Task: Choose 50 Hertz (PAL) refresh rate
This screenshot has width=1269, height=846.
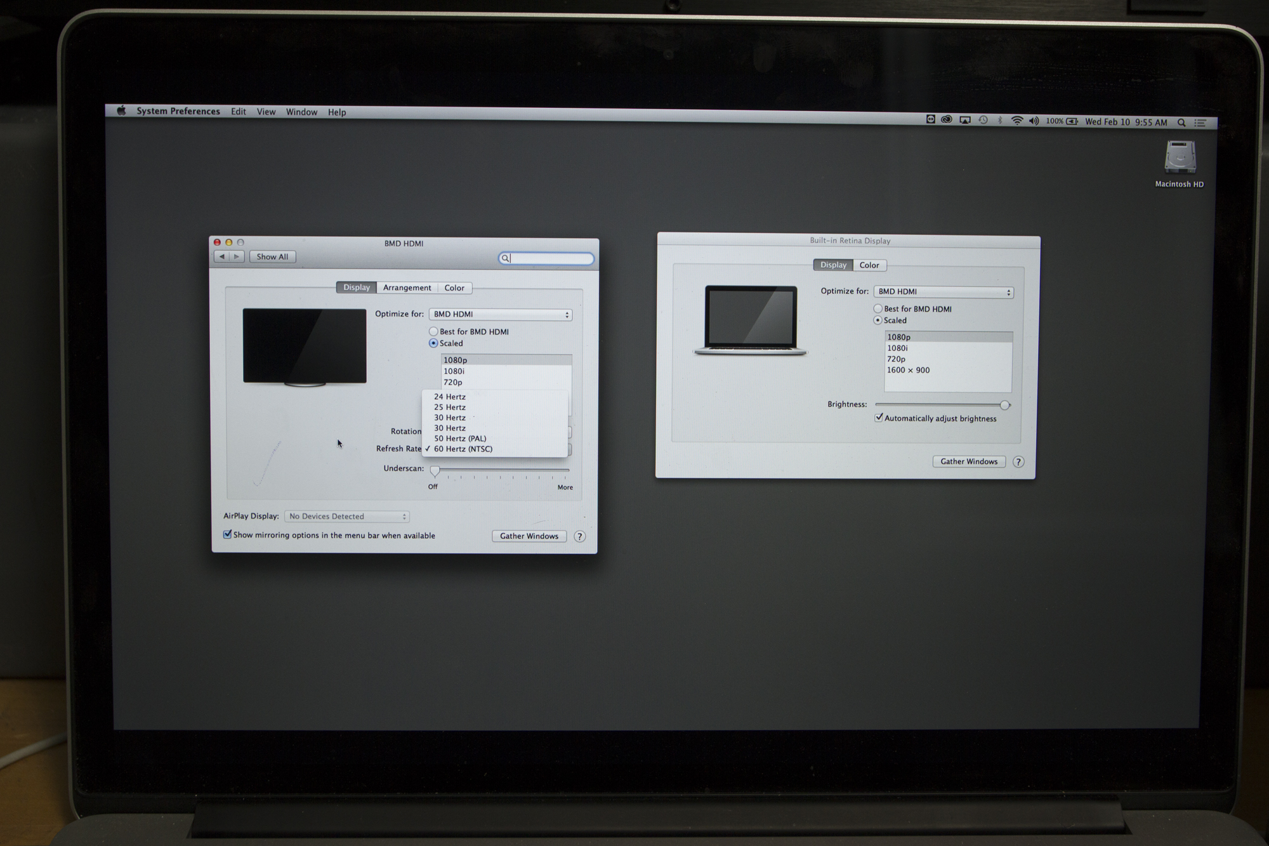Action: [495, 439]
